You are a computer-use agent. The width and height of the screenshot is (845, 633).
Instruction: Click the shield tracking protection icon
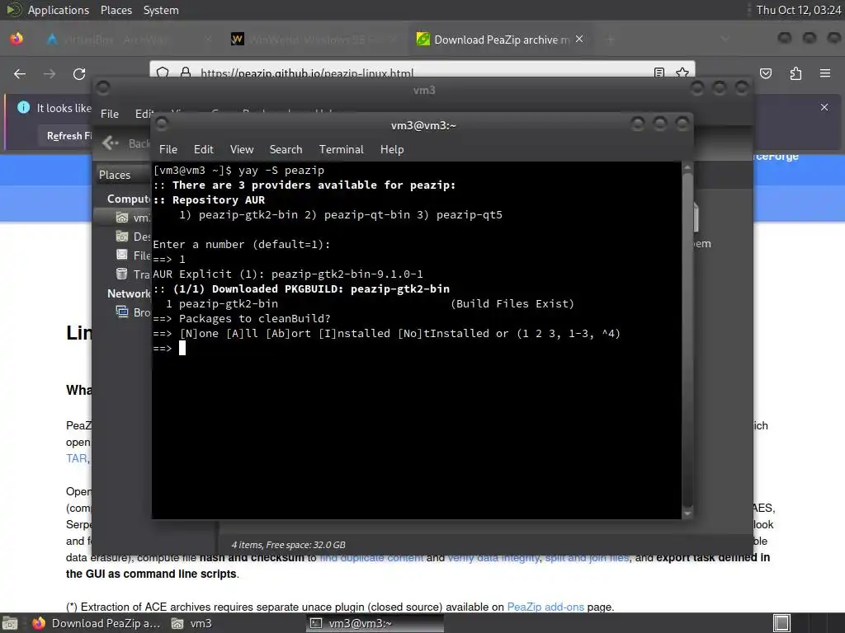tap(163, 73)
